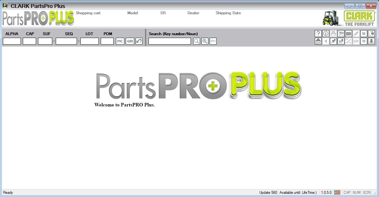This screenshot has width=379, height=197.
Task: Click the FF/FC wrench icon
Action: [x=349, y=41]
